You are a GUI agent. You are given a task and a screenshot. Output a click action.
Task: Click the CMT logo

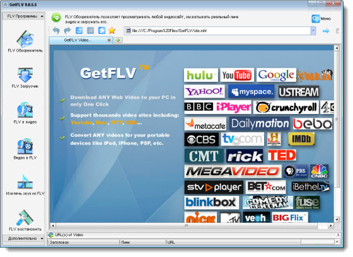click(x=204, y=156)
